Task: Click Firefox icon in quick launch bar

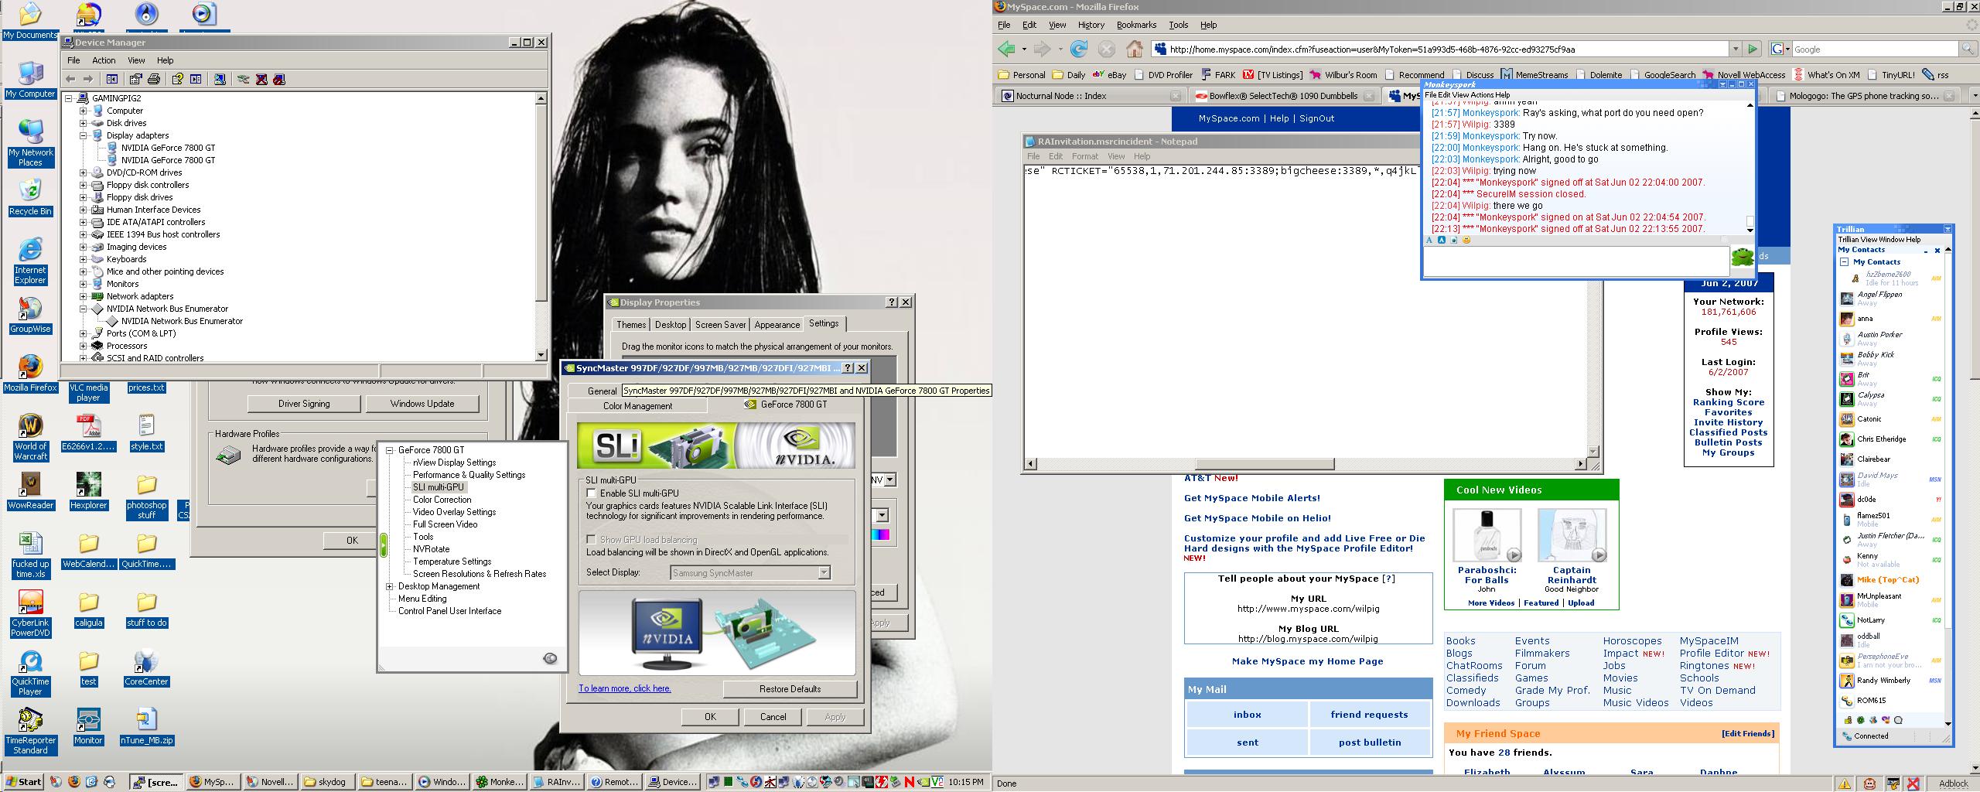Action: (74, 782)
